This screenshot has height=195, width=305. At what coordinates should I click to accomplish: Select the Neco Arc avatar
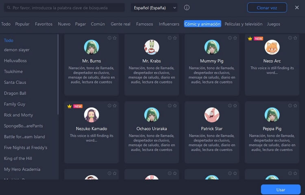(x=272, y=47)
